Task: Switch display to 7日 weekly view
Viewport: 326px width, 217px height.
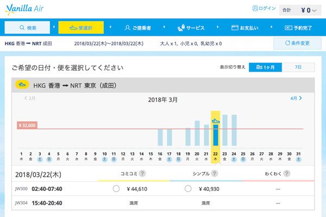Action: 298,67
